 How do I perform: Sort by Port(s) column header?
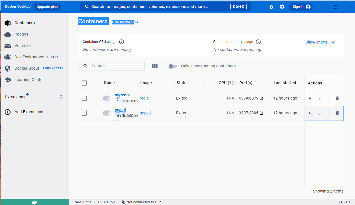coord(246,83)
